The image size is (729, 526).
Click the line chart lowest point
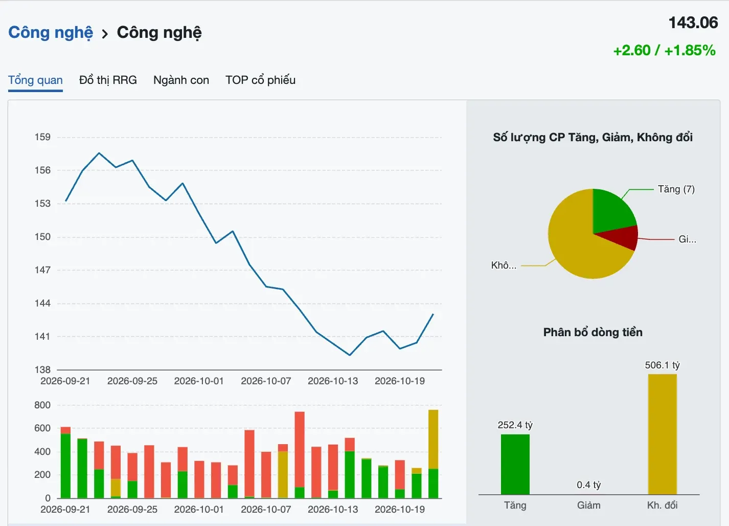click(350, 355)
